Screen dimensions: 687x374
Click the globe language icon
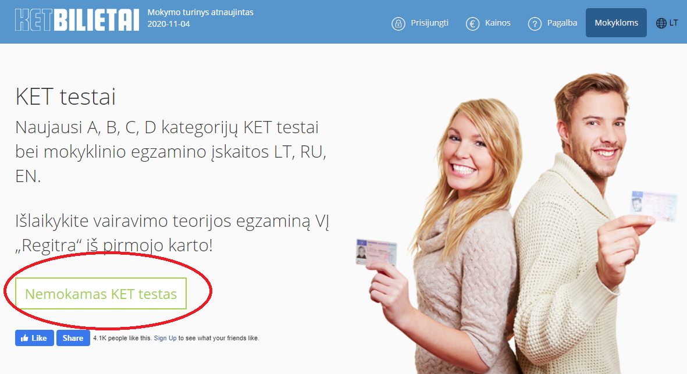tap(661, 23)
